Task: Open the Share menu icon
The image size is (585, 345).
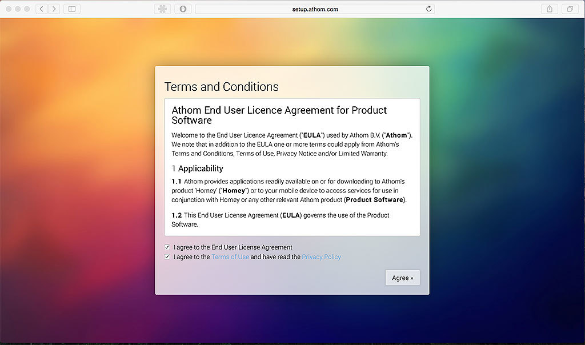Action: [x=550, y=9]
